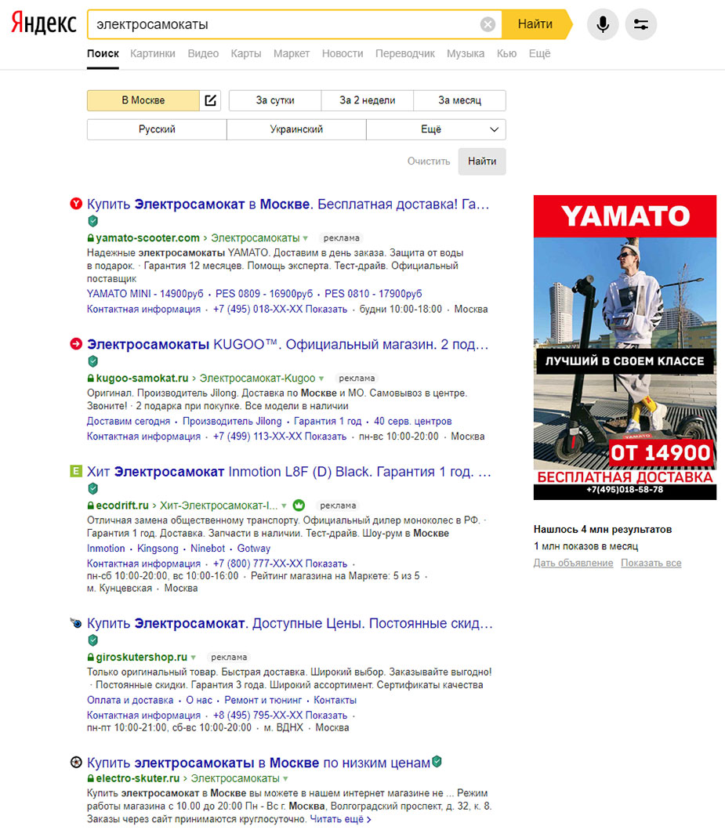
Task: Open the Ninebot sitelink
Action: (208, 549)
